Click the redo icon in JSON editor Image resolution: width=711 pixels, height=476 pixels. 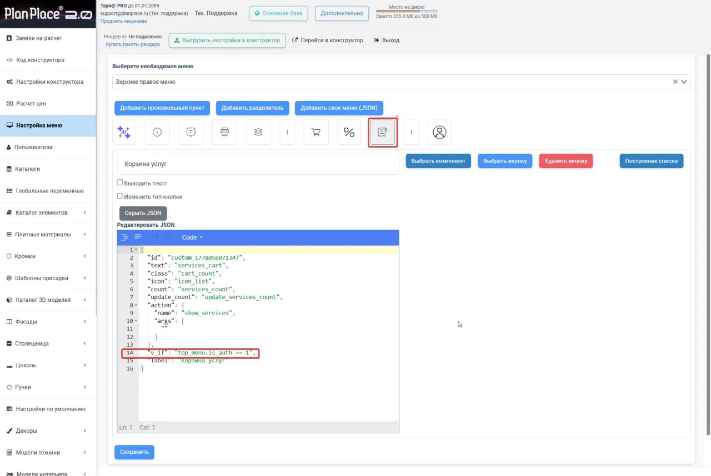click(x=168, y=237)
